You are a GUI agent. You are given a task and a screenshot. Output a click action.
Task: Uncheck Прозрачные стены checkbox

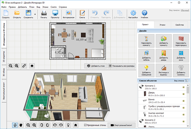(x=85, y=125)
